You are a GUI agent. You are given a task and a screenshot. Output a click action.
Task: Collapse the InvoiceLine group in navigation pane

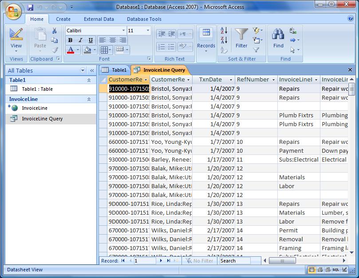pyautogui.click(x=89, y=99)
